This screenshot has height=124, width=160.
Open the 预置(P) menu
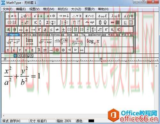point(90,9)
